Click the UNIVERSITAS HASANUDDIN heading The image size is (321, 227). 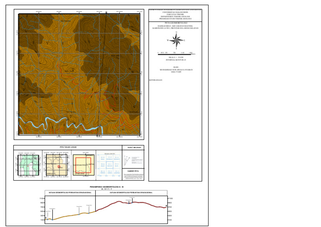[176, 13]
